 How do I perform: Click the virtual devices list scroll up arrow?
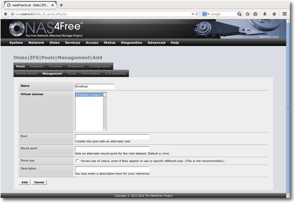tap(105, 95)
